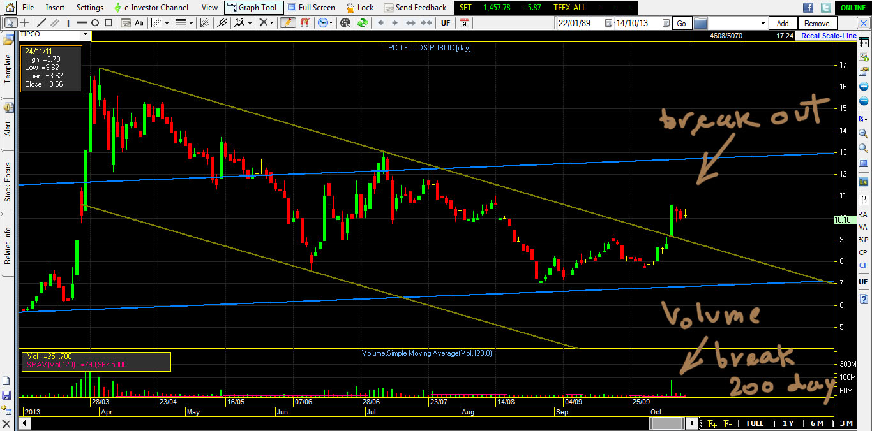Screen dimensions: 872x431
Task: Open the help question mark icon
Action: point(864,300)
